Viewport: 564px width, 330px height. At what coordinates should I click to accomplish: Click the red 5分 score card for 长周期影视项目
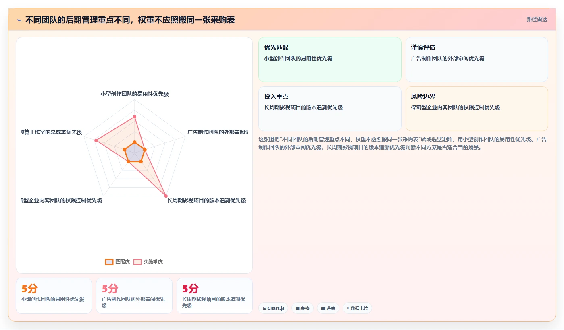(x=214, y=296)
